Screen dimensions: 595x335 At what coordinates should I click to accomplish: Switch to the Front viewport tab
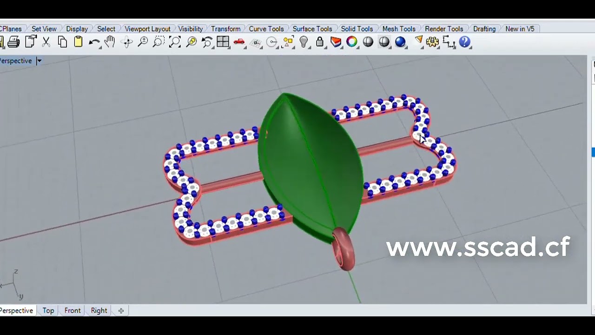(x=73, y=310)
